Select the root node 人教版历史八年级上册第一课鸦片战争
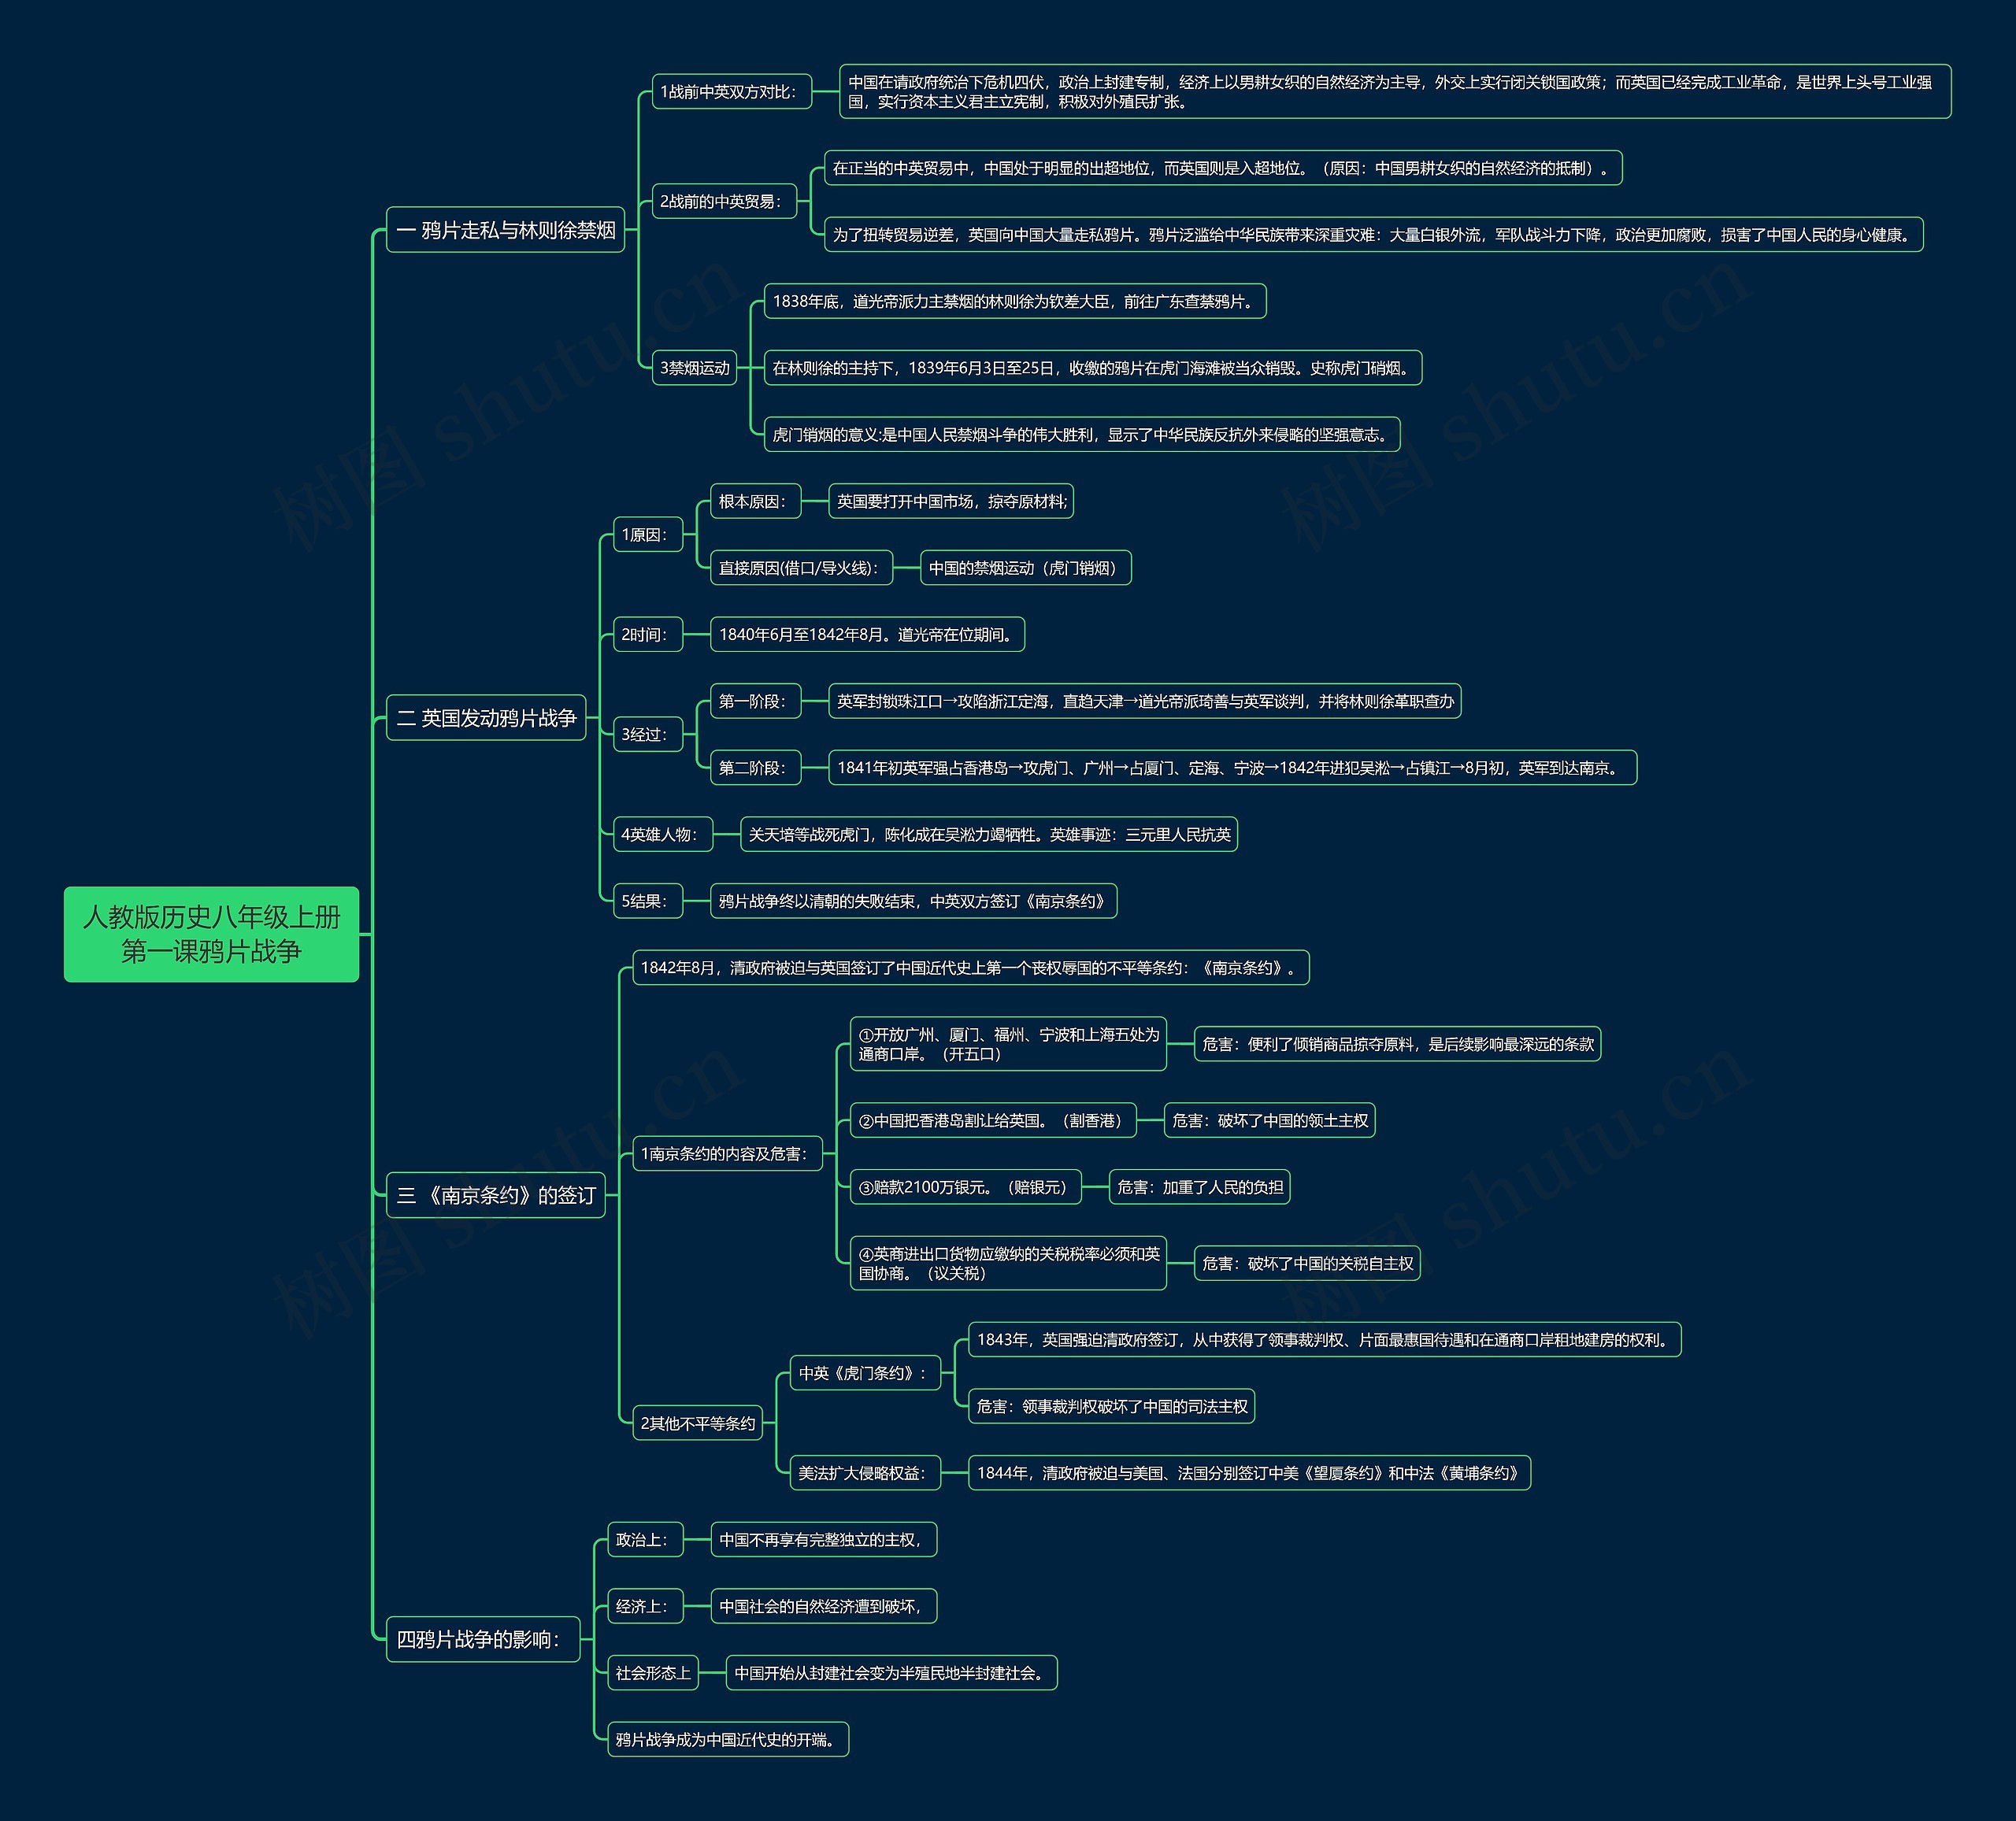This screenshot has height=1821, width=2016. (211, 934)
